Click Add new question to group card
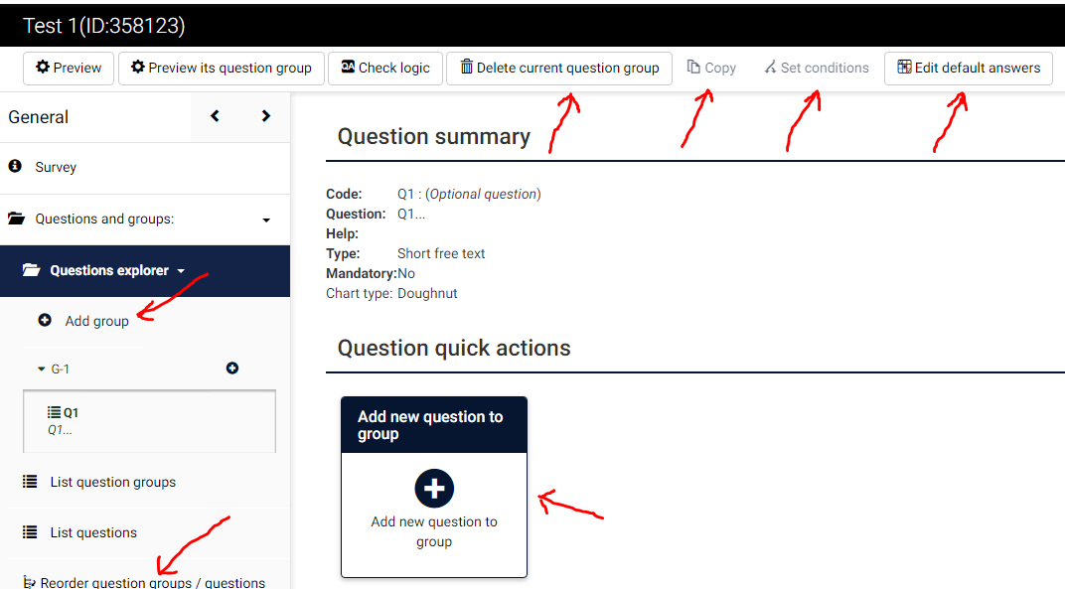 pos(434,487)
